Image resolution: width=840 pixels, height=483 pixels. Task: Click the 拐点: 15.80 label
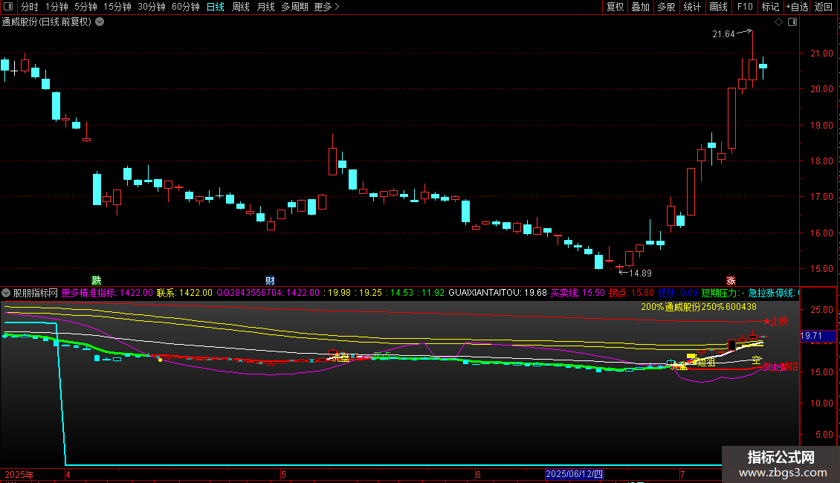coord(631,293)
